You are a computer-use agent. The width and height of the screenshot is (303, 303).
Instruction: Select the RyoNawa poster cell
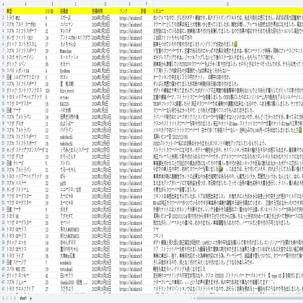coord(76,71)
